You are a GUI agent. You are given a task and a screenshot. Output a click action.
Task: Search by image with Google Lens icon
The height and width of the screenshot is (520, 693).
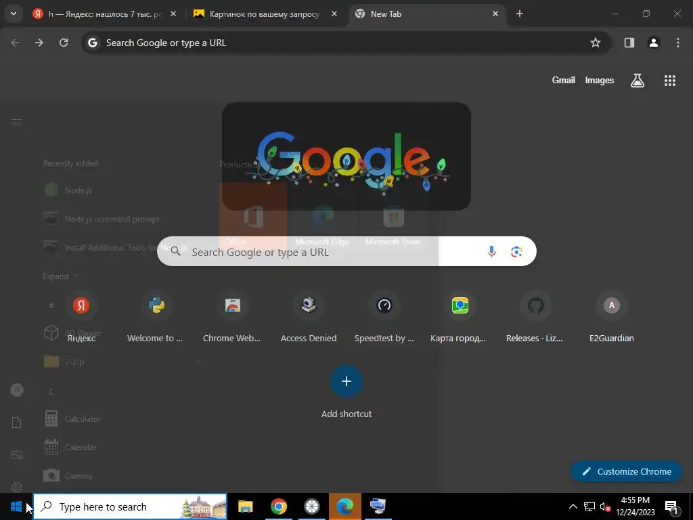click(x=516, y=252)
